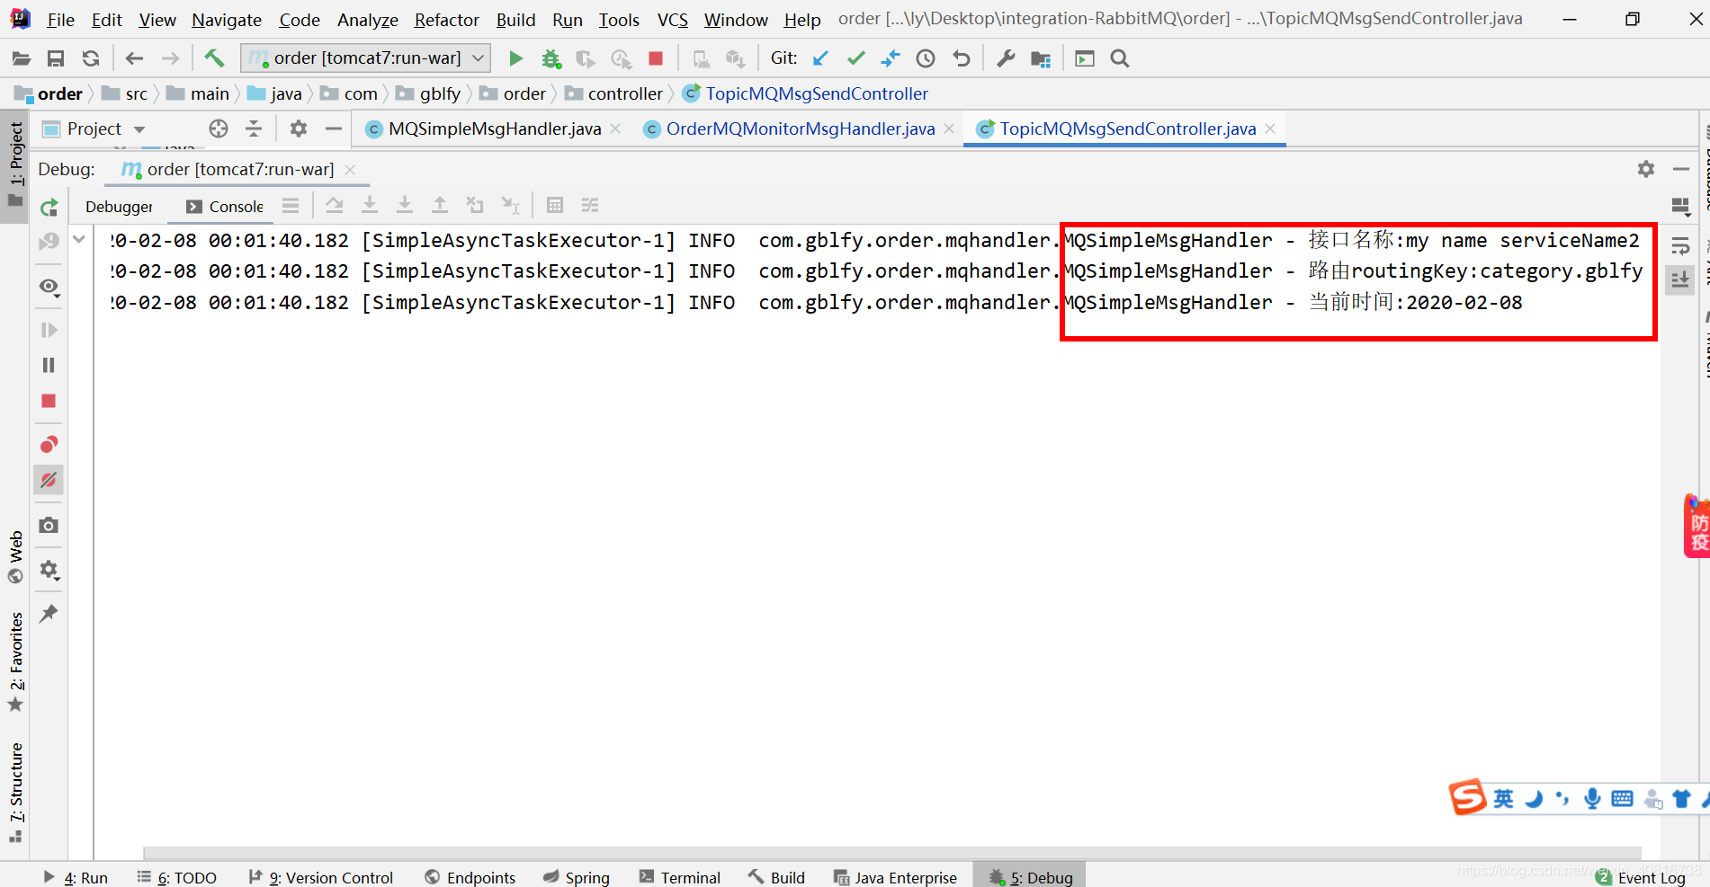Screen dimensions: 1710x887
Task: Start debugging with the bug icon
Action: click(x=551, y=58)
